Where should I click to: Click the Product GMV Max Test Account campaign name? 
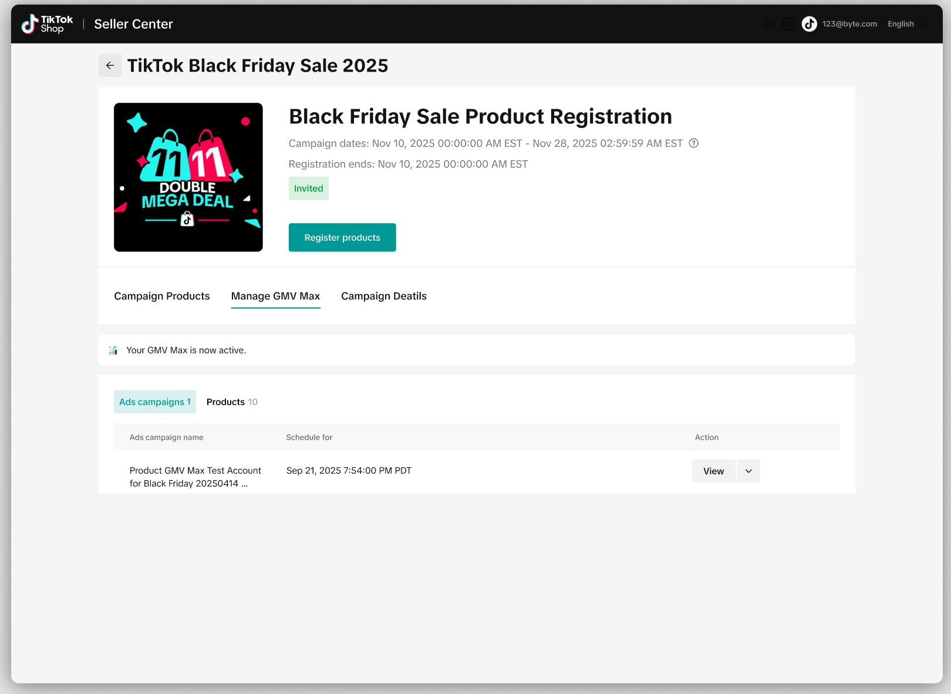(x=195, y=477)
